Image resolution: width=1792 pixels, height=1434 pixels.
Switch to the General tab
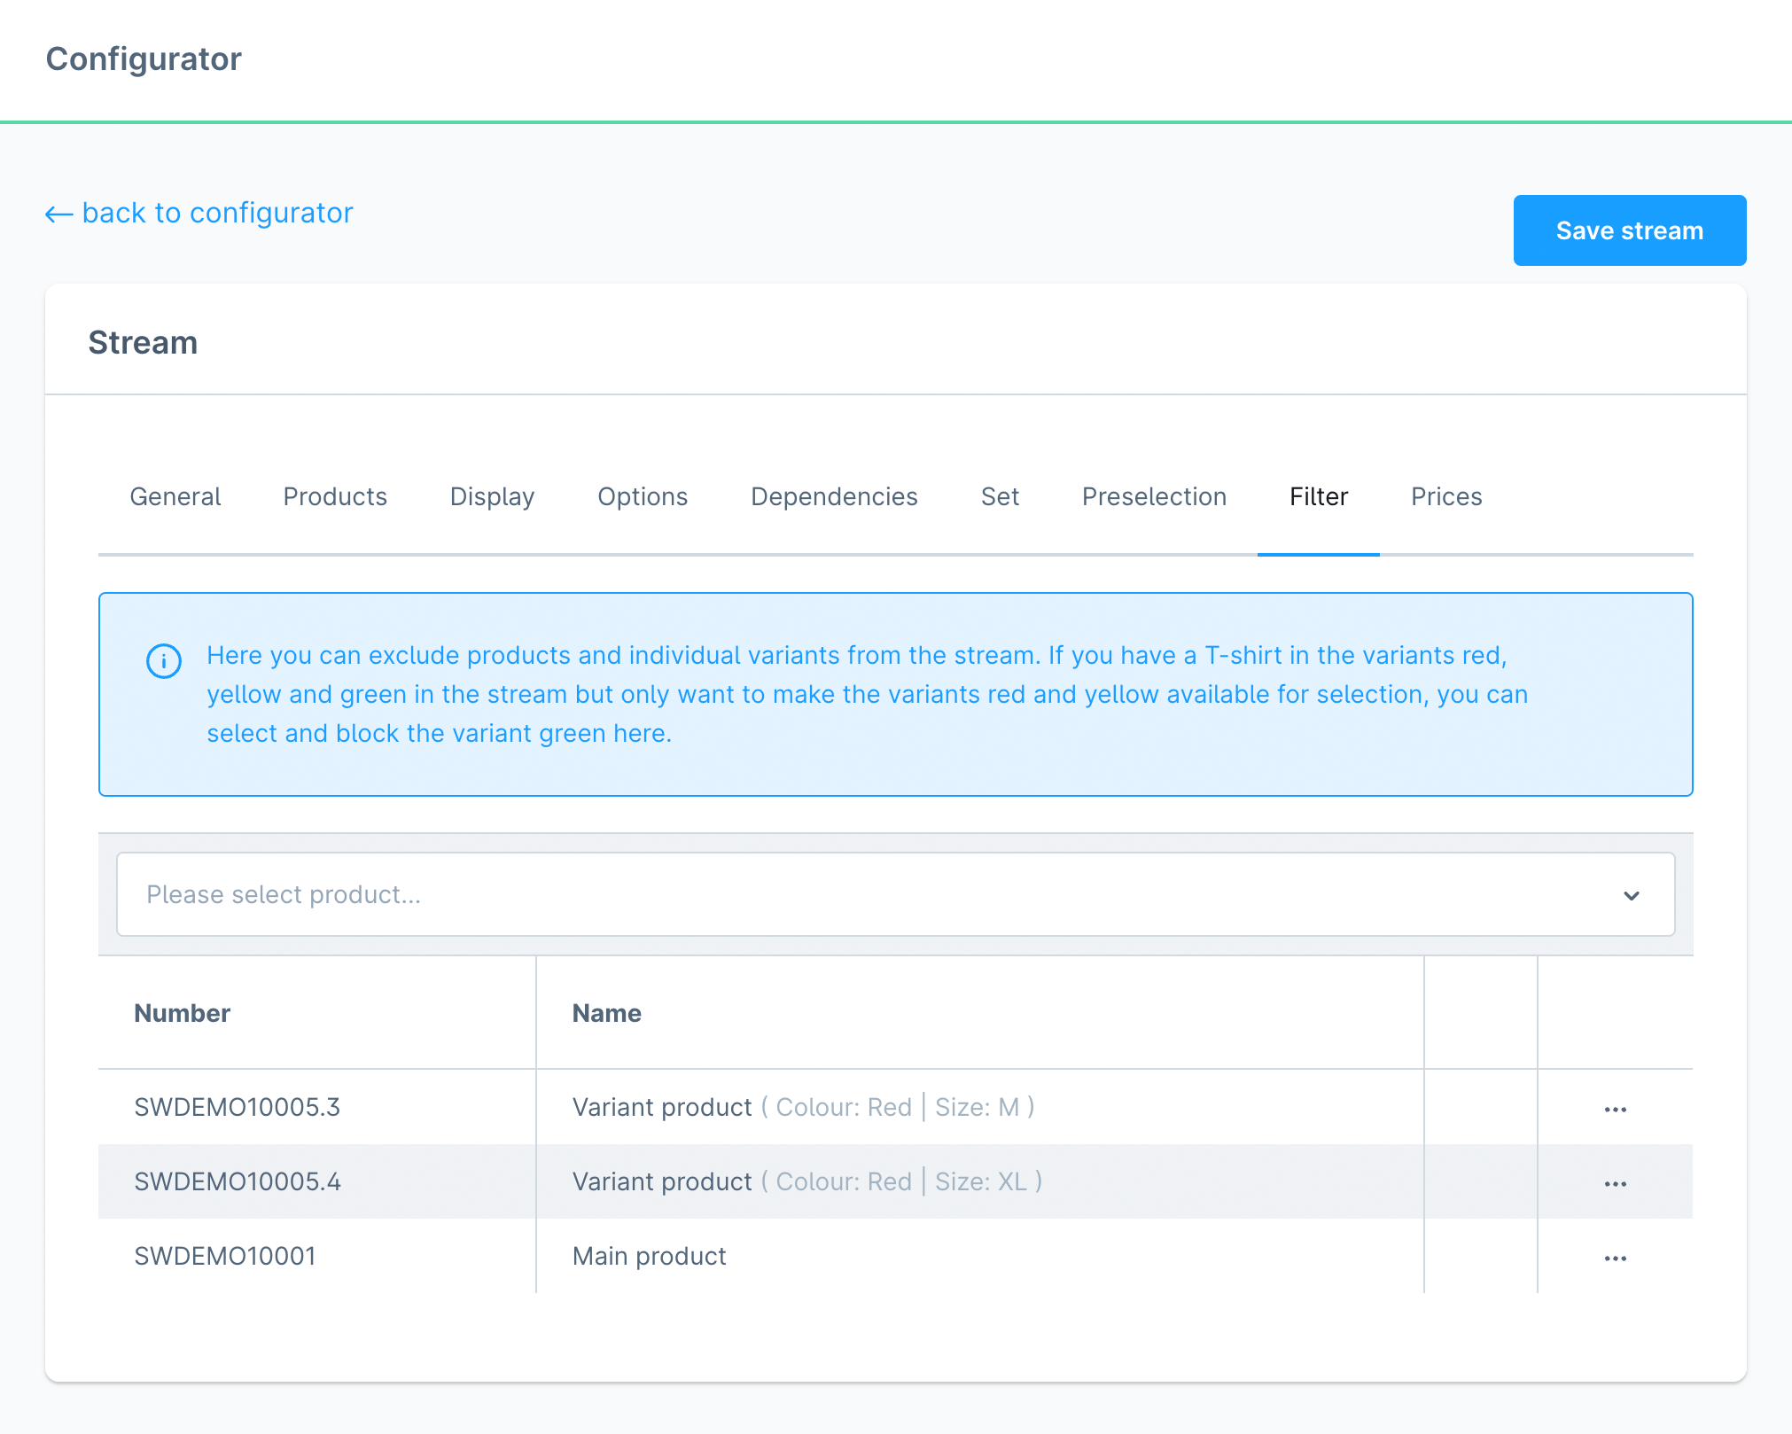175,496
